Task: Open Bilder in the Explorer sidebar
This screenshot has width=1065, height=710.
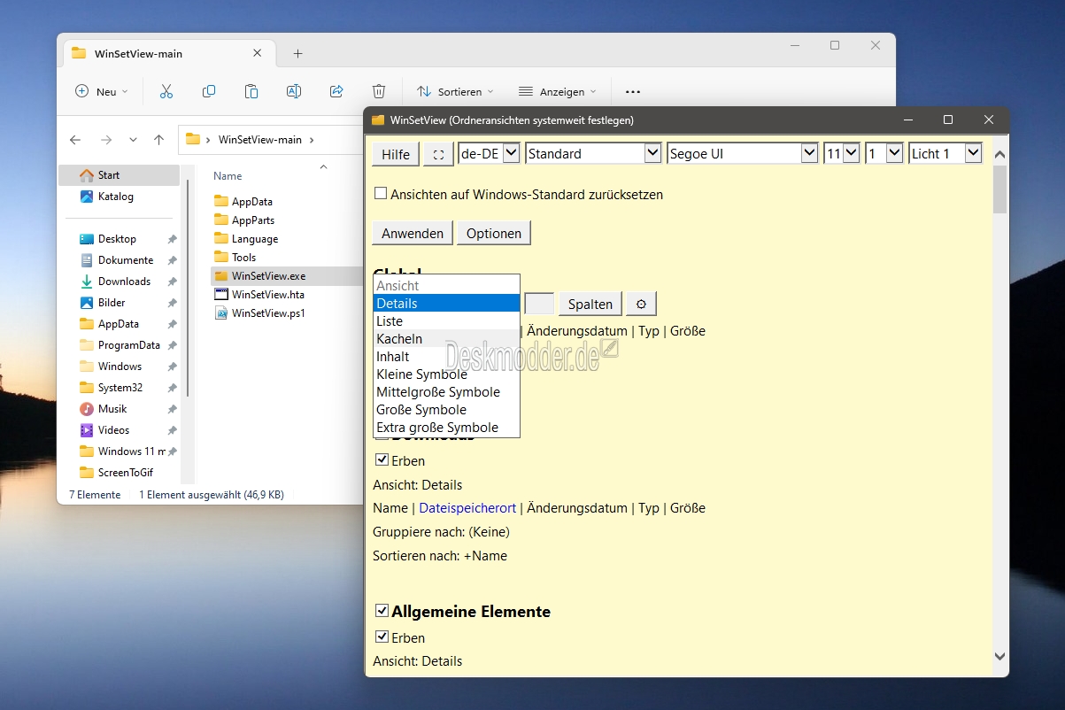Action: point(119,303)
